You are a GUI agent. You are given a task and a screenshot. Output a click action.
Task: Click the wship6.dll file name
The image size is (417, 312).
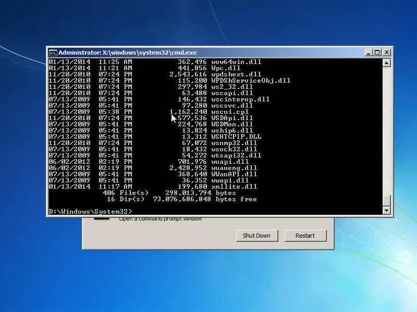[232, 131]
